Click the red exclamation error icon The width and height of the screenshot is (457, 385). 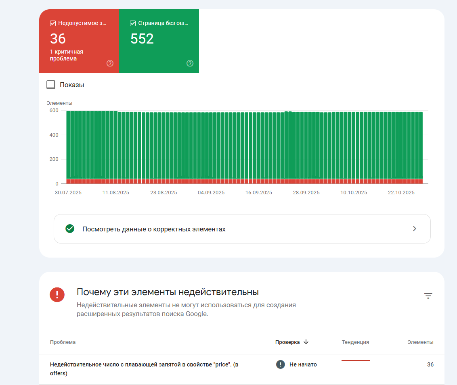pos(57,295)
